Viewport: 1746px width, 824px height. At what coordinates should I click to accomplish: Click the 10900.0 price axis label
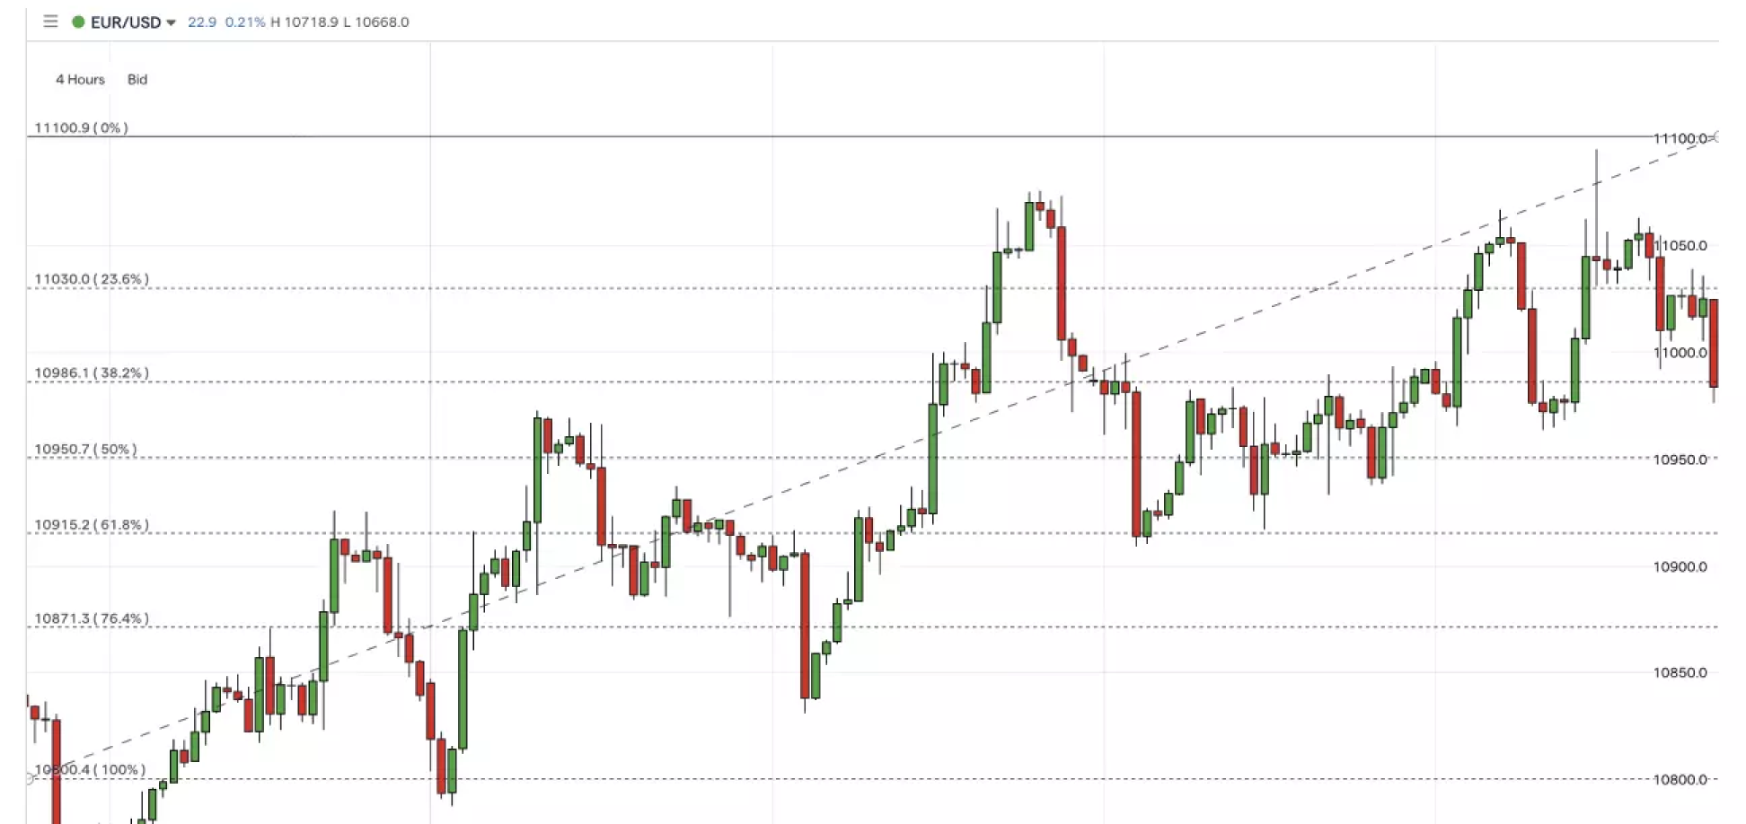coord(1680,567)
